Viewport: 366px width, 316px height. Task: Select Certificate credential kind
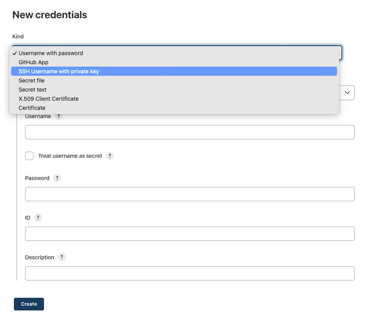(32, 108)
